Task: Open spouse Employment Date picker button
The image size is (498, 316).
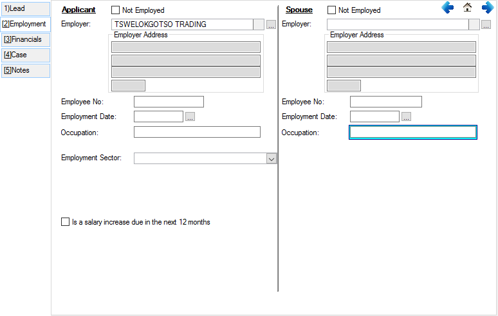Action: coord(406,116)
